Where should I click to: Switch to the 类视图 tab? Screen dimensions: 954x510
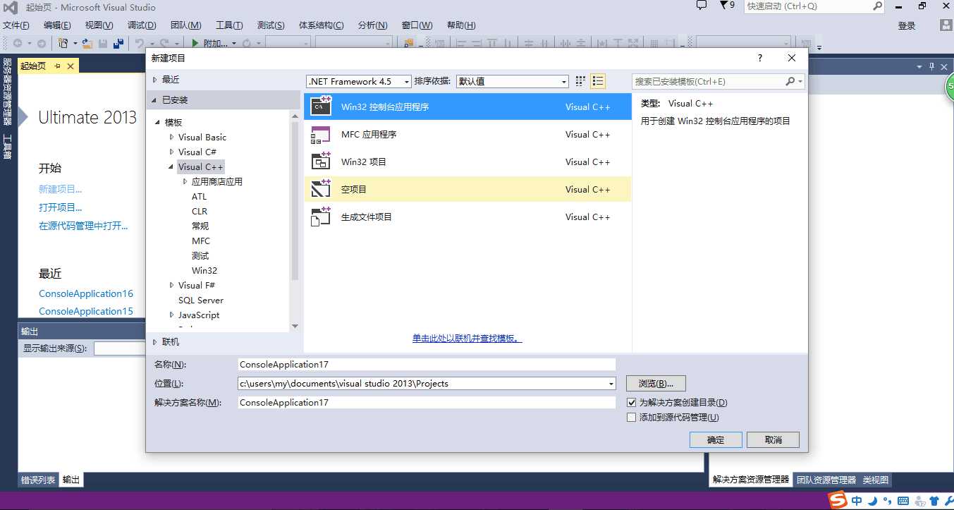click(876, 480)
